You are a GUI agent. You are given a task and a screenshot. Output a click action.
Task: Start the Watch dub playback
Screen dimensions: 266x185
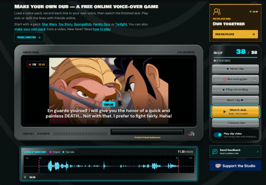235,111
